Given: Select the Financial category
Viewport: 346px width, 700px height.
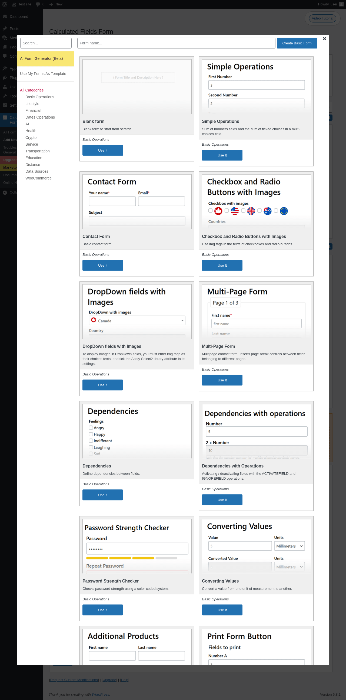Looking at the screenshot, I should [x=33, y=111].
